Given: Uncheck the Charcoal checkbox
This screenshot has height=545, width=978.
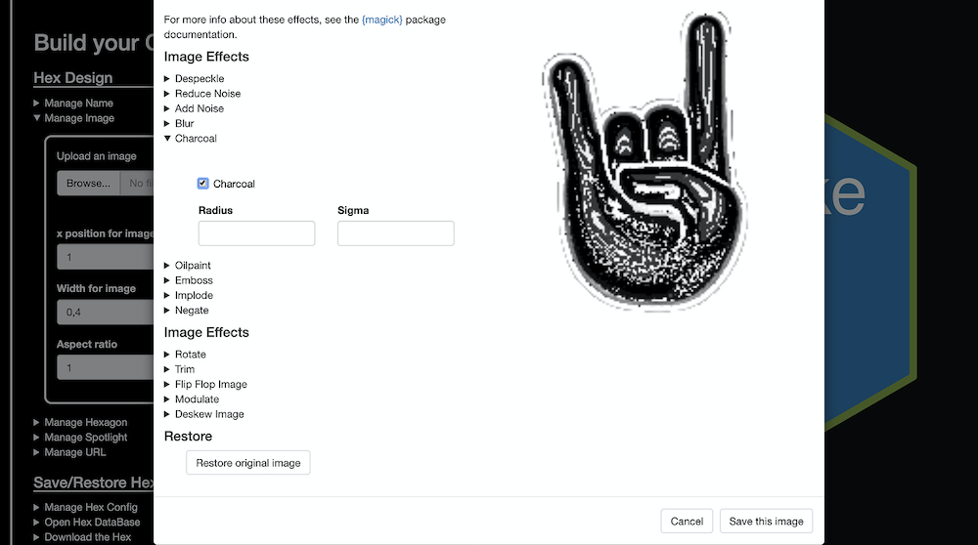Looking at the screenshot, I should [x=202, y=184].
